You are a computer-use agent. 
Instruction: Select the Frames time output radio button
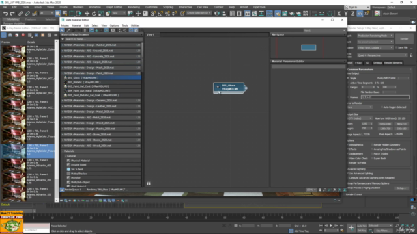[x=348, y=97]
